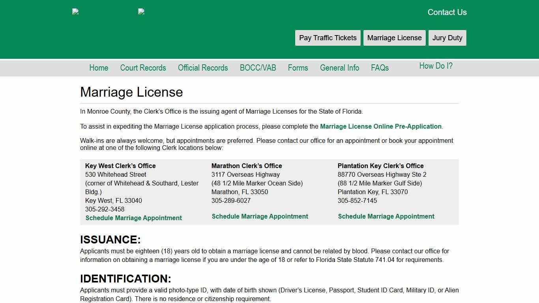Image resolution: width=539 pixels, height=303 pixels.
Task: Click the Key West phone number 305-292-3458
Action: click(105, 209)
